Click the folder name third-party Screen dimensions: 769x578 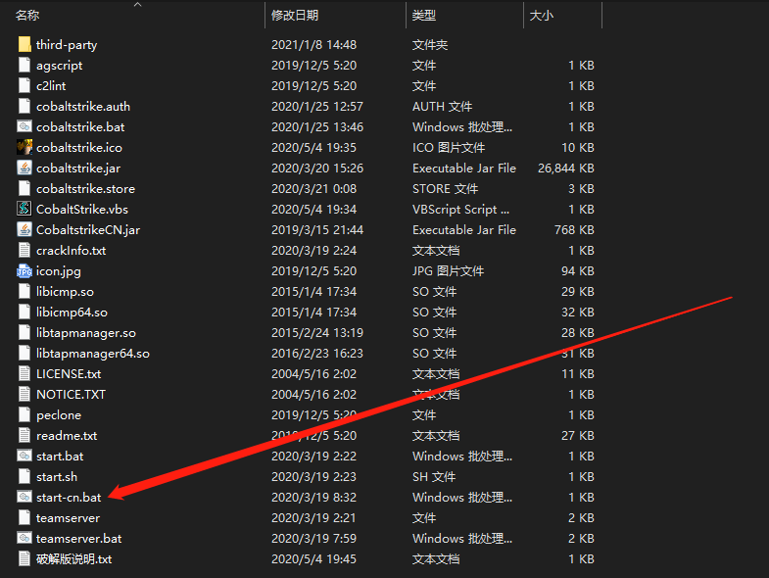(67, 45)
